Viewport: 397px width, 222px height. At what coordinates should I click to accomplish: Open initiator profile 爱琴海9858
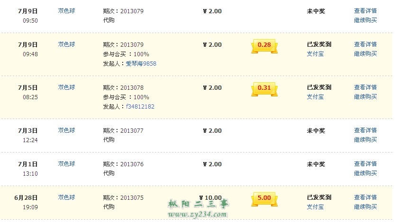pyautogui.click(x=141, y=64)
